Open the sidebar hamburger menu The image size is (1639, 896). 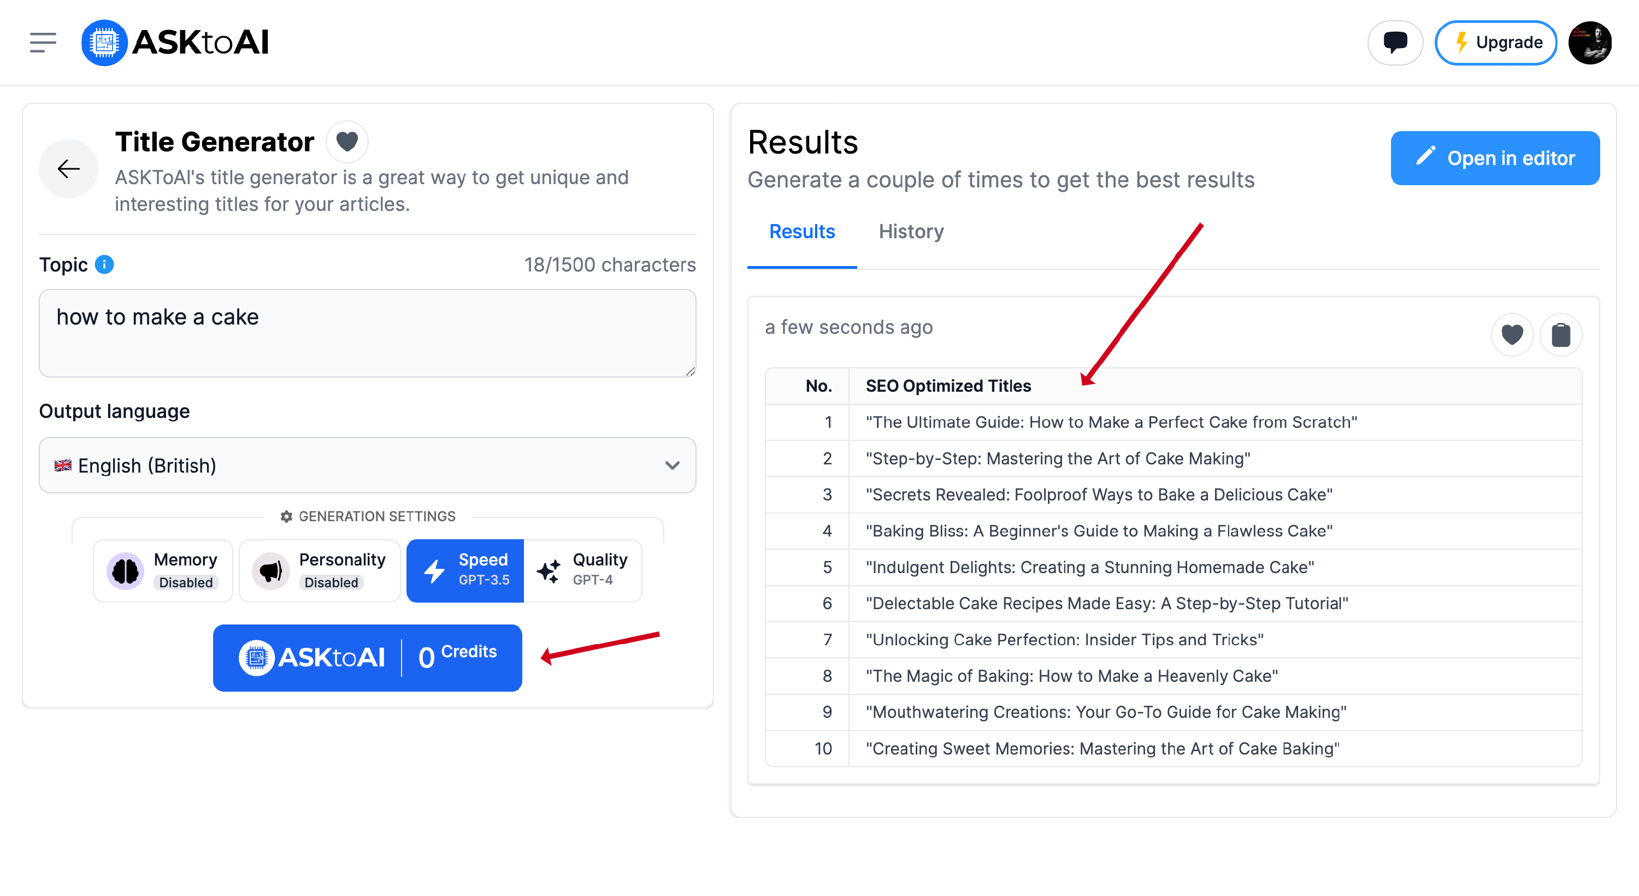coord(42,42)
